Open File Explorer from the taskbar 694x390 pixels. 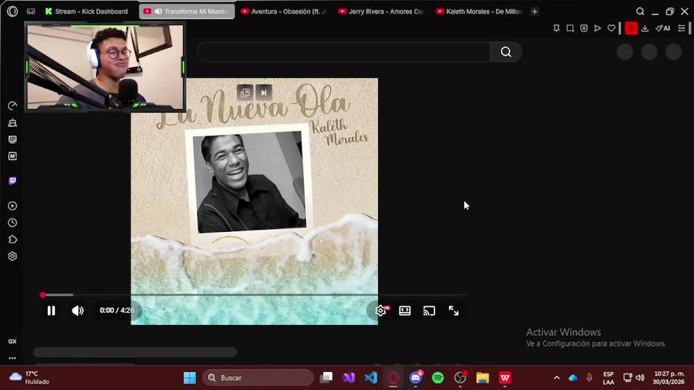point(483,378)
